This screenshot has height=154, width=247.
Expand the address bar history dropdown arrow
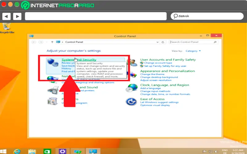pyautogui.click(x=157, y=42)
